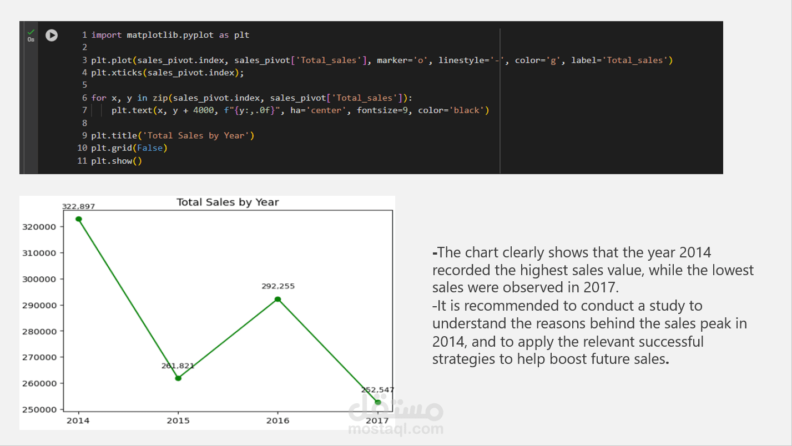The width and height of the screenshot is (792, 446).
Task: Click the 2016 x-axis label
Action: (278, 420)
